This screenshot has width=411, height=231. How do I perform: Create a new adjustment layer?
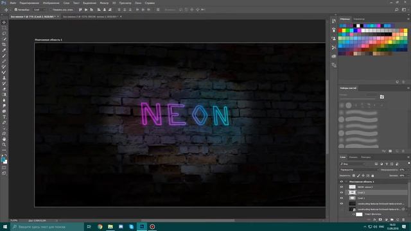pos(387,219)
